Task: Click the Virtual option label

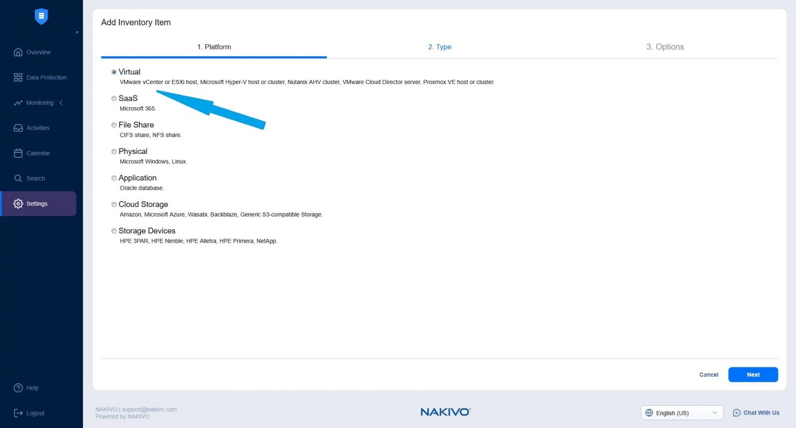Action: coord(129,72)
